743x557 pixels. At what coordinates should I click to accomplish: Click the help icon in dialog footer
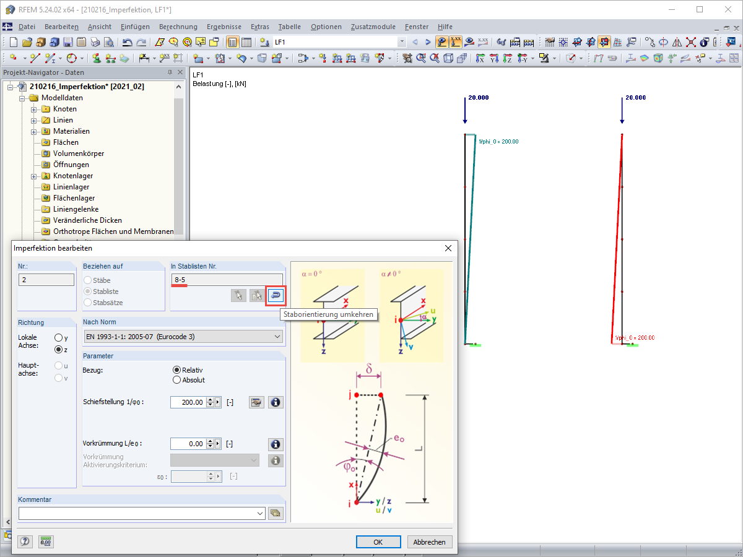(25, 542)
